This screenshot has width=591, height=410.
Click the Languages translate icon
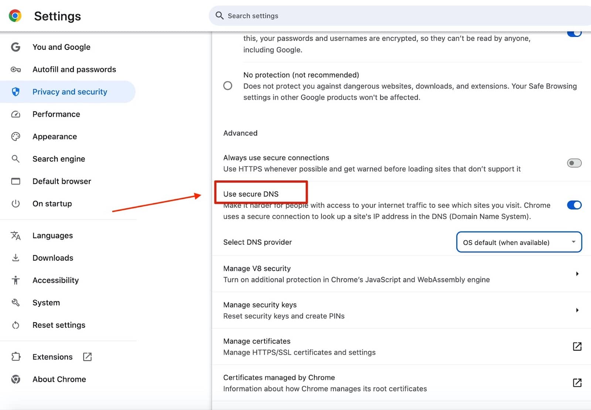point(16,236)
